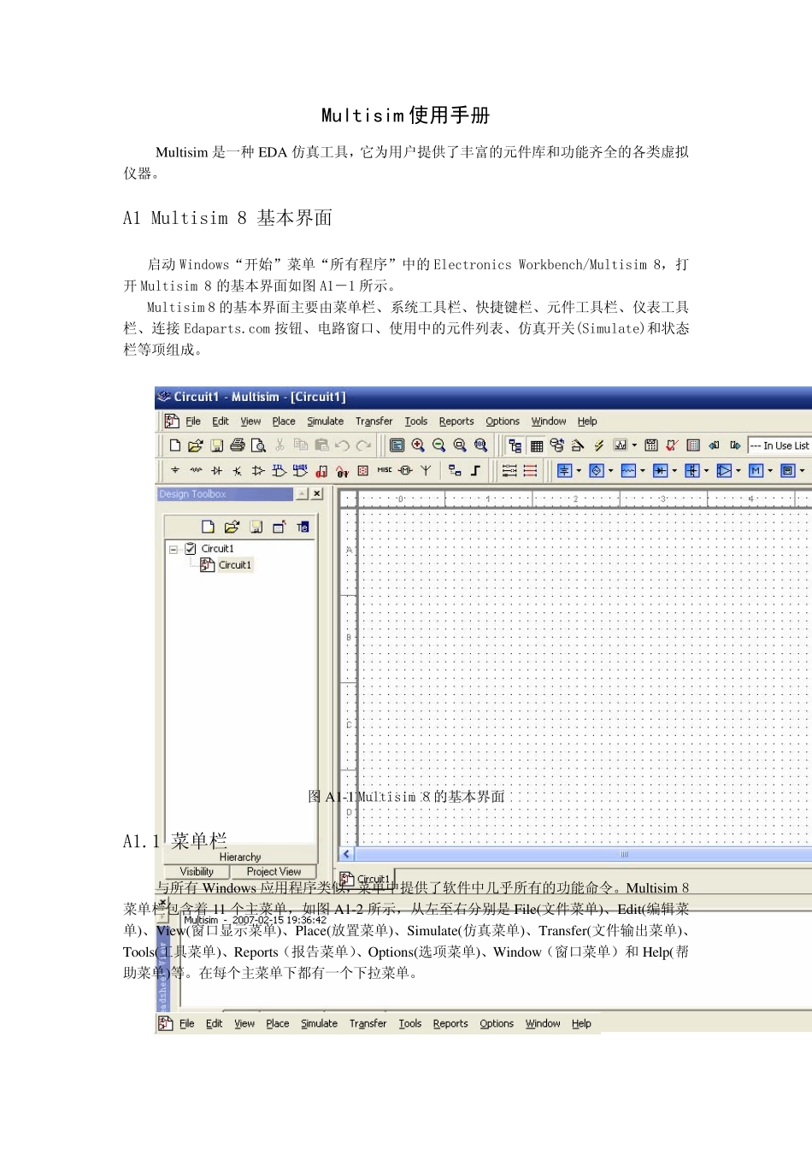
Task: Toggle the Circuit1 checkbox in design tree
Action: (191, 549)
